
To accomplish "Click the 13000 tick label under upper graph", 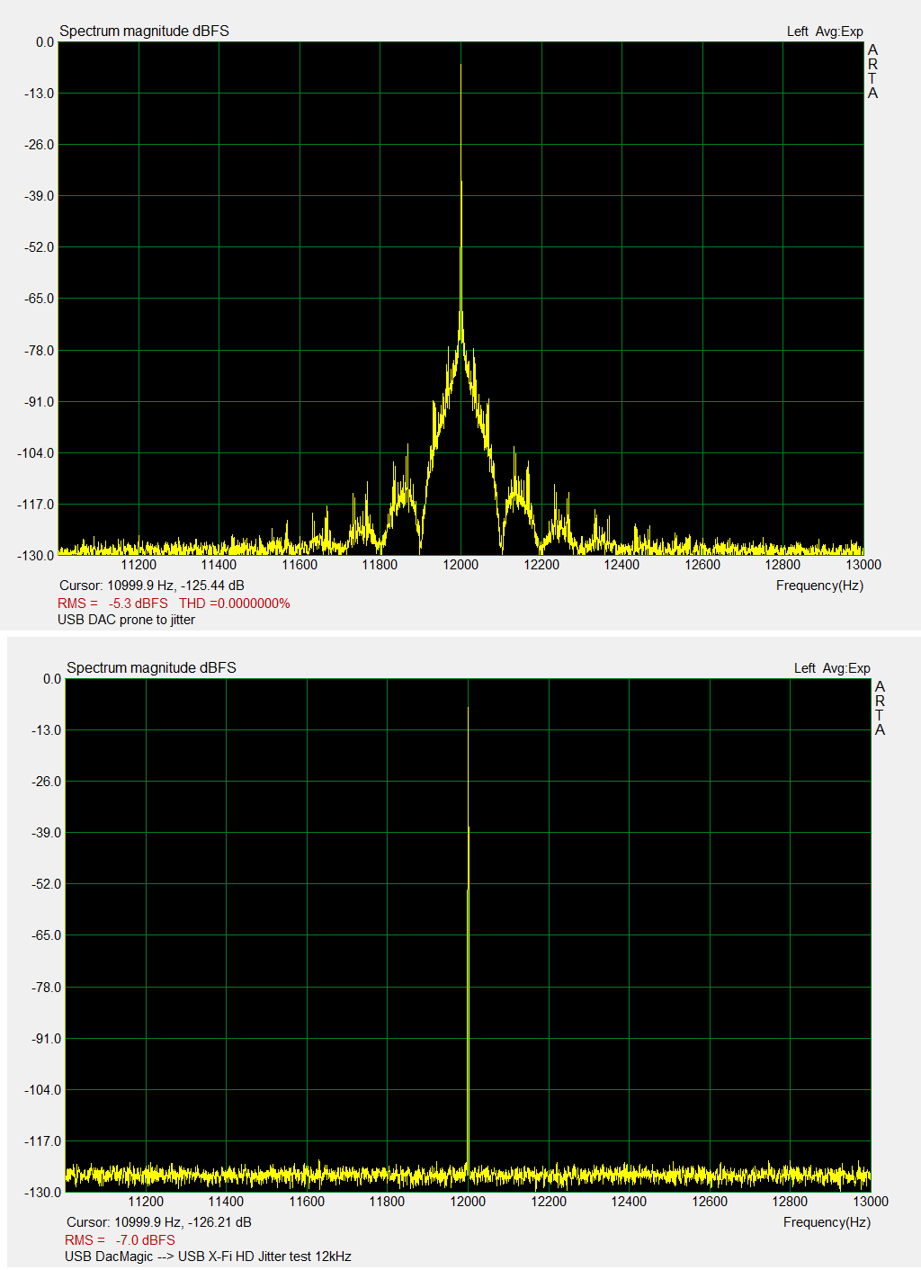I will (x=863, y=565).
